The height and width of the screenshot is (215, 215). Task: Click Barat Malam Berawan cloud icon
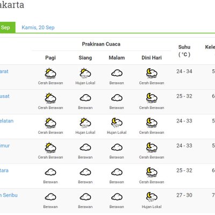pyautogui.click(x=117, y=73)
